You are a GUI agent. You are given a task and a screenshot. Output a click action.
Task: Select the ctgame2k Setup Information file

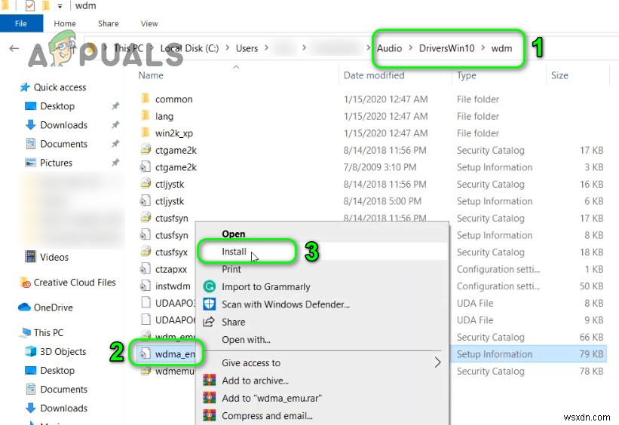[x=176, y=168]
